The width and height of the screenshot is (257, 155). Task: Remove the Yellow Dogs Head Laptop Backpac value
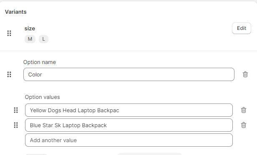coord(244,110)
